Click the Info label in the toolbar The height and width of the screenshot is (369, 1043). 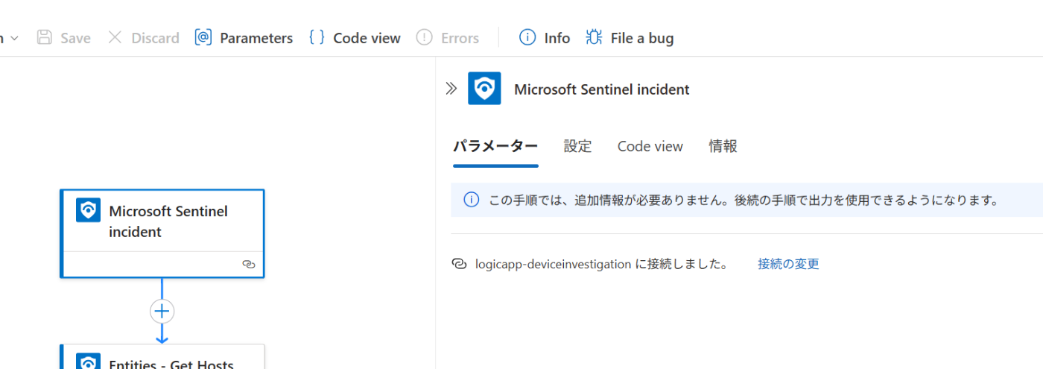click(557, 38)
